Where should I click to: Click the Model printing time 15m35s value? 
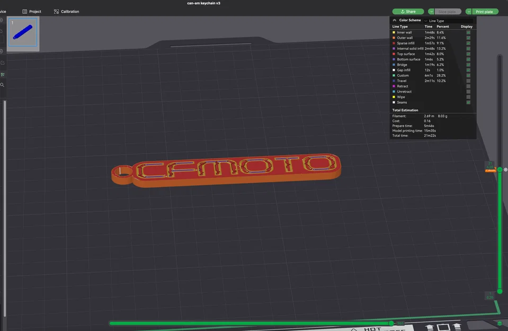pos(430,131)
